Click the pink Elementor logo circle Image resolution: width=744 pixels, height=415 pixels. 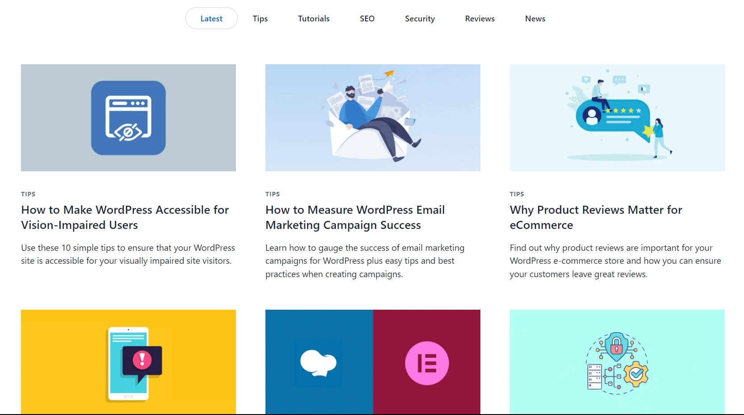tap(427, 363)
